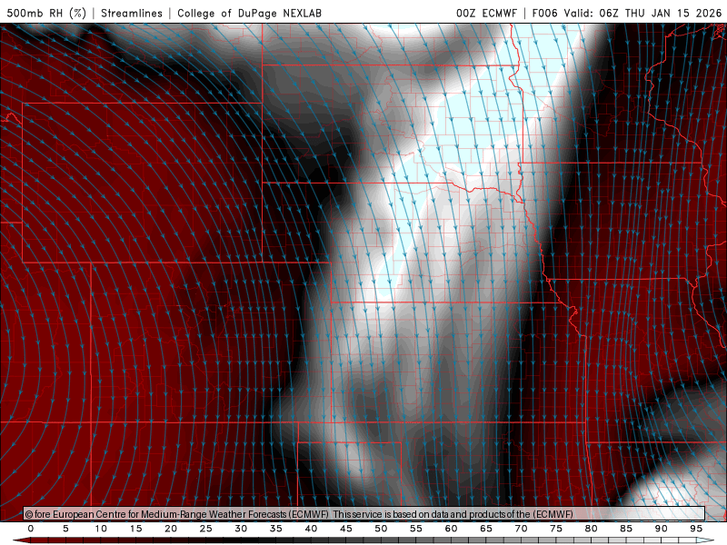Viewport: 727px width, 545px height.
Task: Click colorbar label '0'
Action: pyautogui.click(x=31, y=529)
